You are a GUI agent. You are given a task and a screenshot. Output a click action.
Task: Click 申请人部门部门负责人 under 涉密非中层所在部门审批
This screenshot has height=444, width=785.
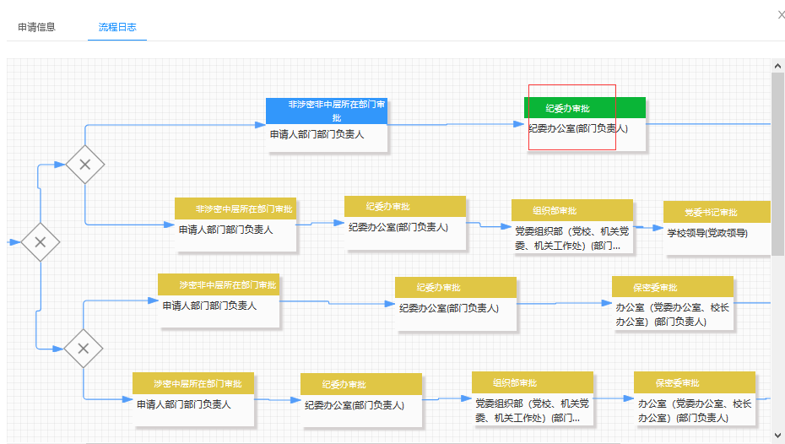click(209, 306)
